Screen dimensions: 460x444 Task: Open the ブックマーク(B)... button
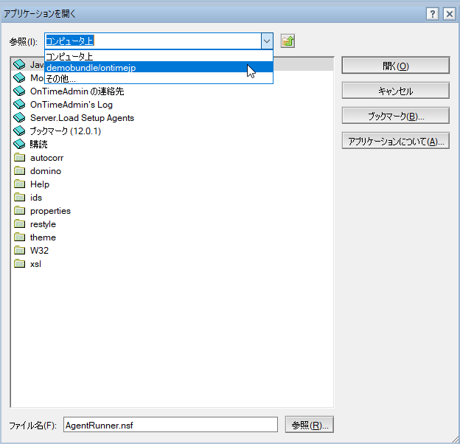[x=395, y=116]
